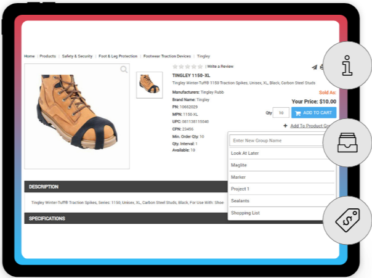The image size is (372, 278).
Task: Click the UPC: 081138115040 text
Action: coord(190,121)
